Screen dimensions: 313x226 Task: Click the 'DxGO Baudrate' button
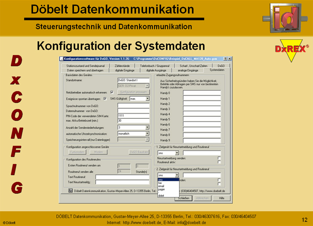[x=139, y=152]
